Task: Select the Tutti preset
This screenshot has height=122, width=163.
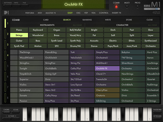Action: pyautogui.click(x=82, y=52)
